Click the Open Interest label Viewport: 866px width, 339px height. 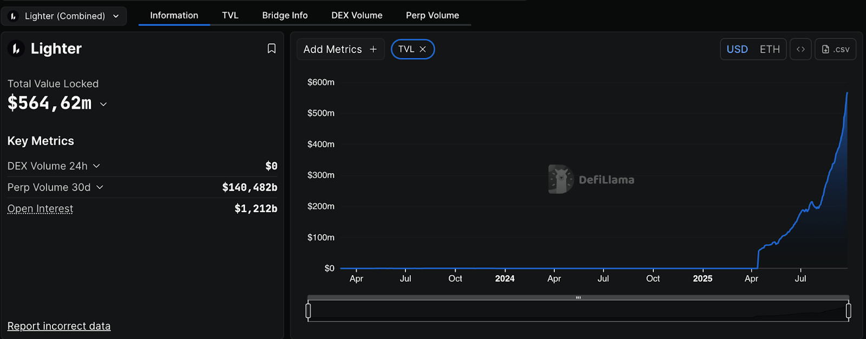click(40, 208)
